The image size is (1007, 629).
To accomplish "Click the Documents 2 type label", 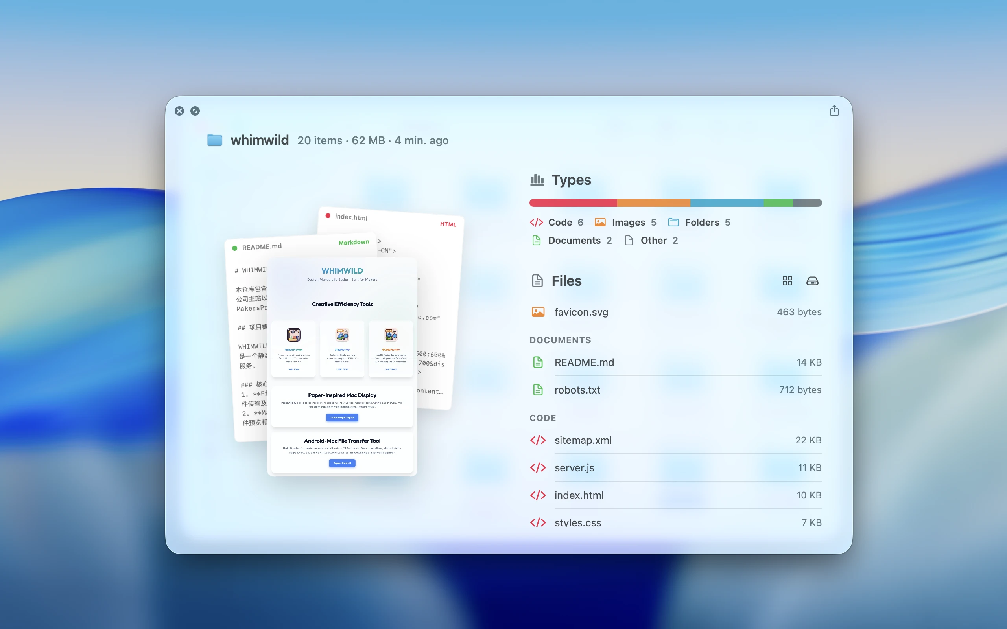I will [x=580, y=241].
